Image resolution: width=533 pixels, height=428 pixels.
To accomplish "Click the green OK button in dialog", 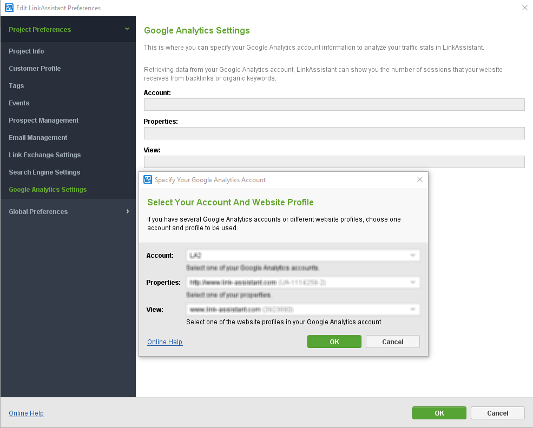I will point(334,342).
